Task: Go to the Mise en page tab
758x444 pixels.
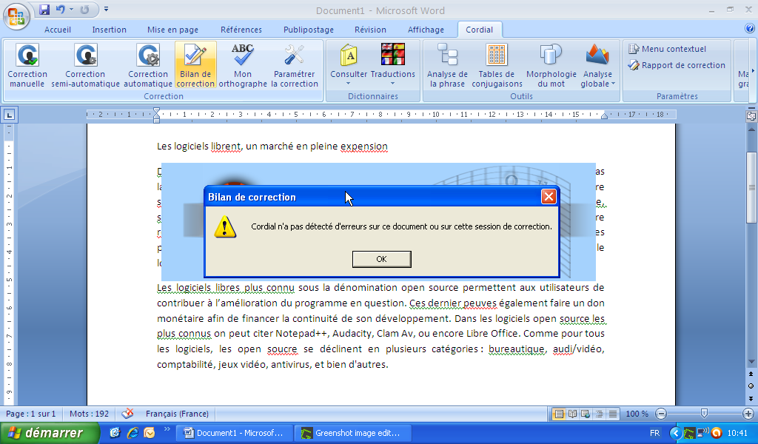Action: [172, 30]
